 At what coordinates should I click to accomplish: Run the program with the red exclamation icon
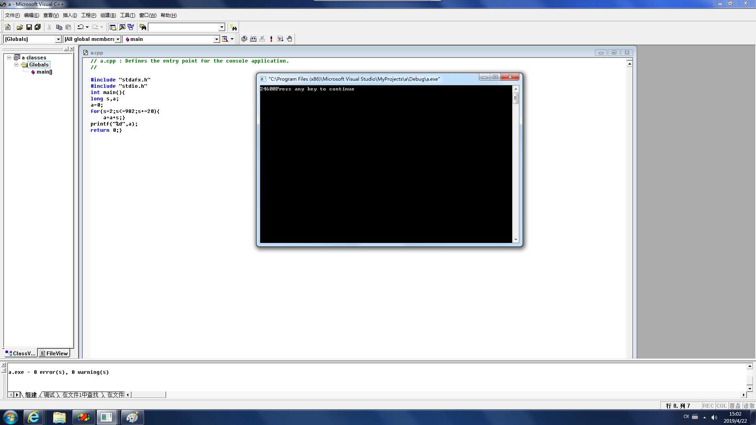tap(271, 39)
